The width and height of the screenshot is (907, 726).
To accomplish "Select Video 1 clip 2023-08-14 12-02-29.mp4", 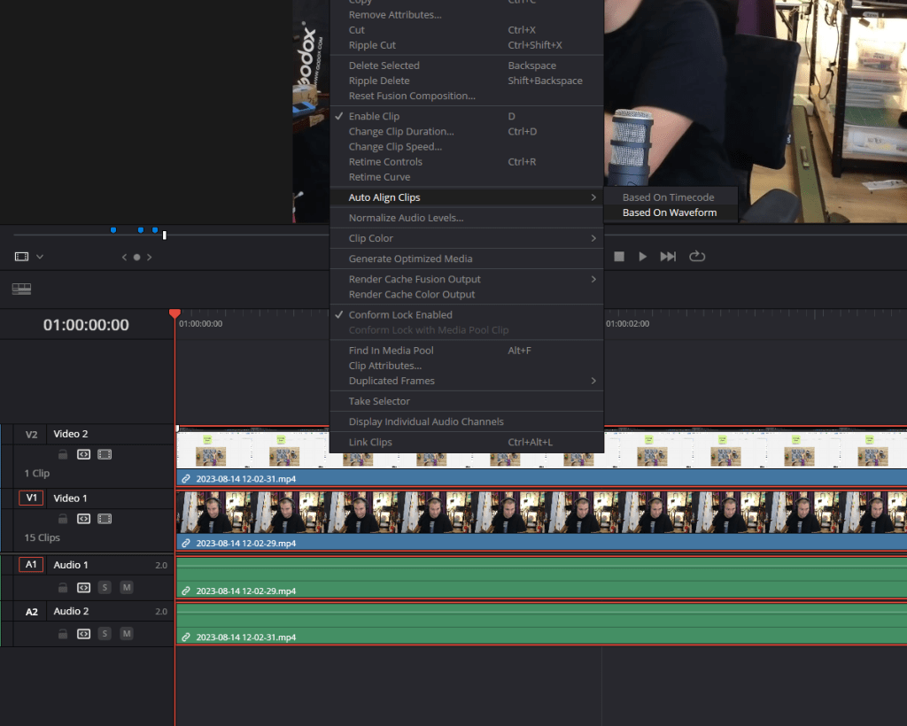I will [x=541, y=521].
